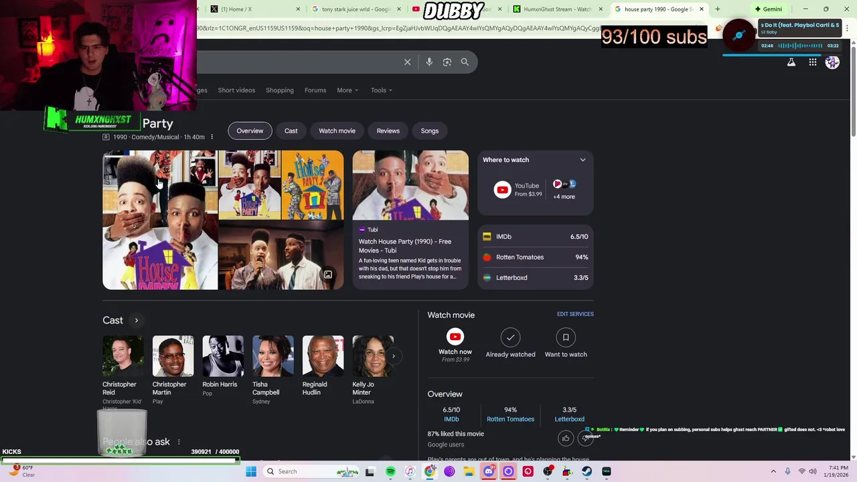Expand the More filters dropdown

(347, 90)
